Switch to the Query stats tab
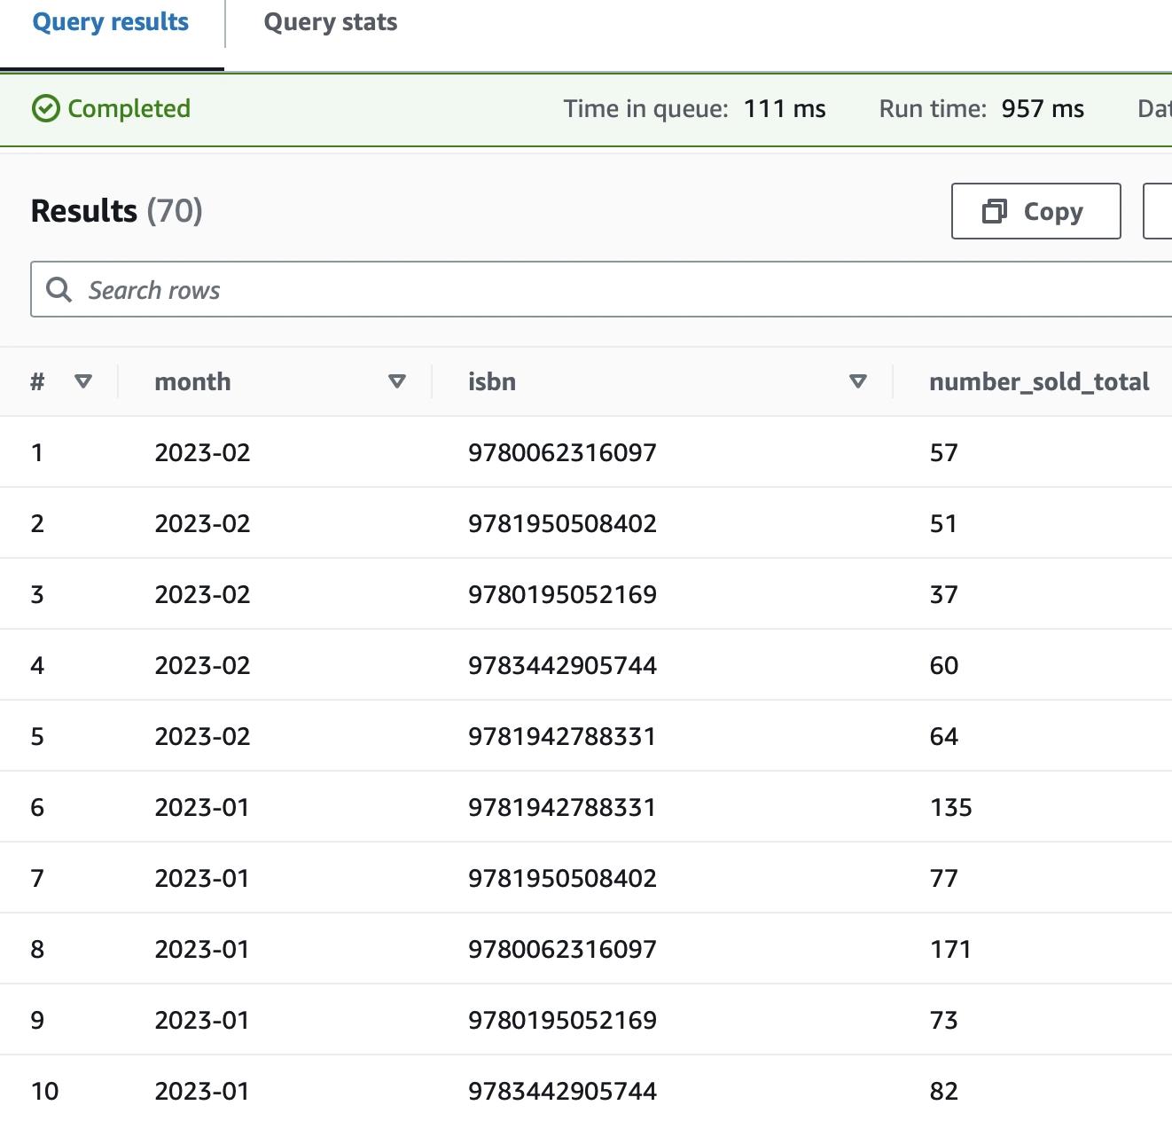 [x=330, y=23]
